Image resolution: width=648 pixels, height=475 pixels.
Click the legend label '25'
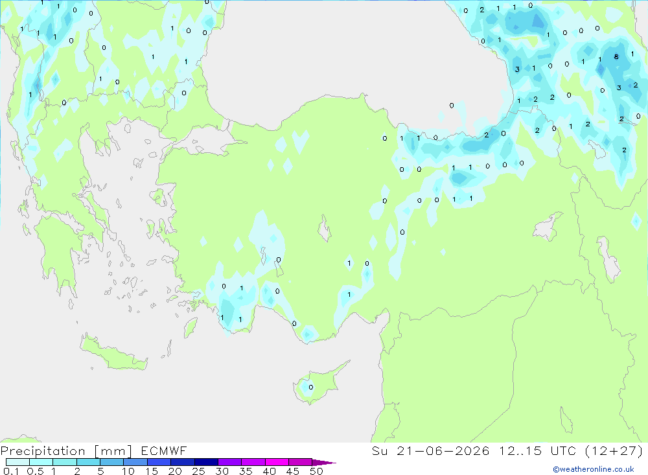pyautogui.click(x=198, y=471)
